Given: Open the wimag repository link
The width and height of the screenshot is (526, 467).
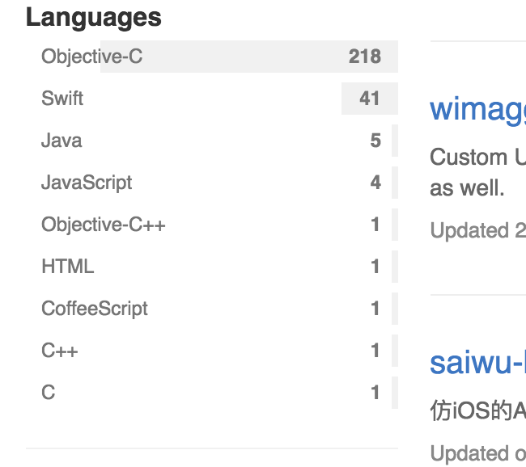Looking at the screenshot, I should pos(477,110).
